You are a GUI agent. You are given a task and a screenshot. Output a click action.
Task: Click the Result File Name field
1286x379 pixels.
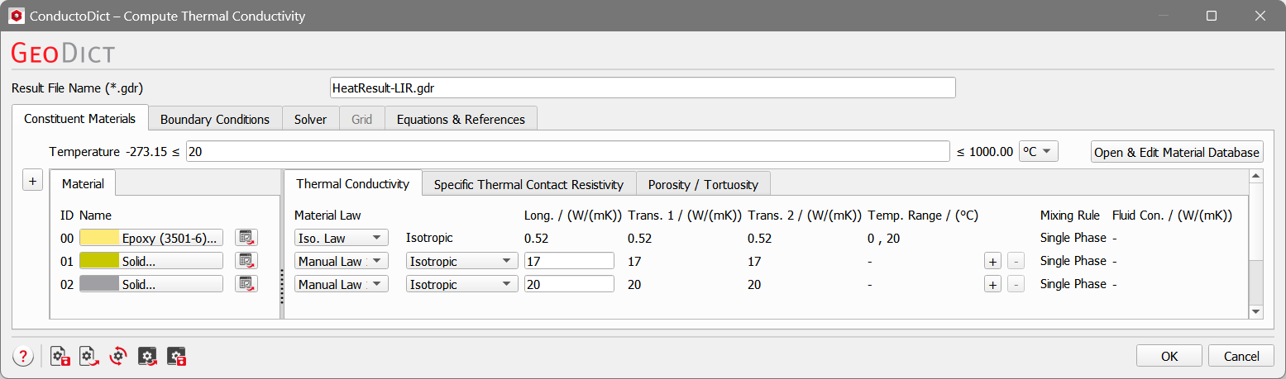[x=643, y=88]
